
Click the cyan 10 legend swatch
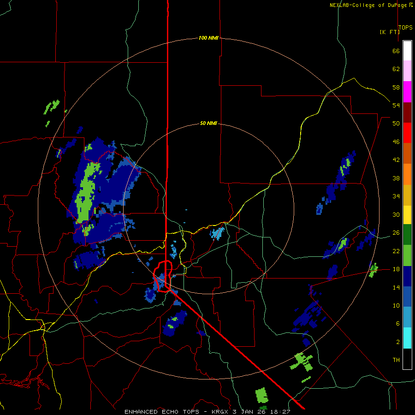[x=407, y=338]
